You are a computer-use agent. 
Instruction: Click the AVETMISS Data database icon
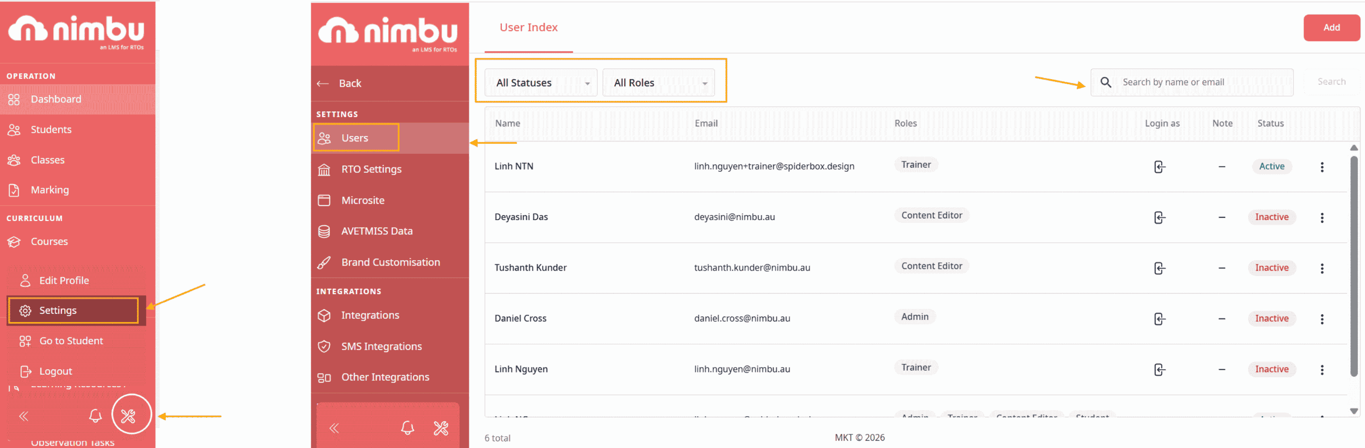(x=324, y=232)
